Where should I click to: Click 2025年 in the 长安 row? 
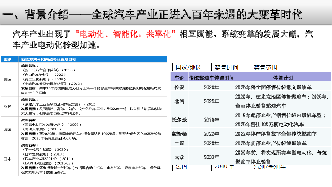tap(211, 87)
